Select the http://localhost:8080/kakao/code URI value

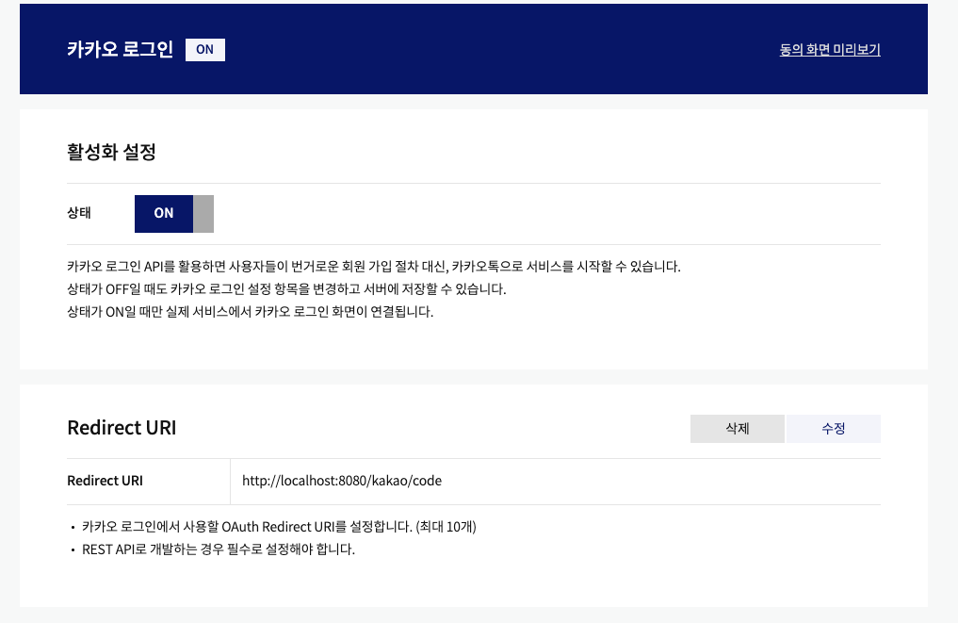tap(342, 481)
